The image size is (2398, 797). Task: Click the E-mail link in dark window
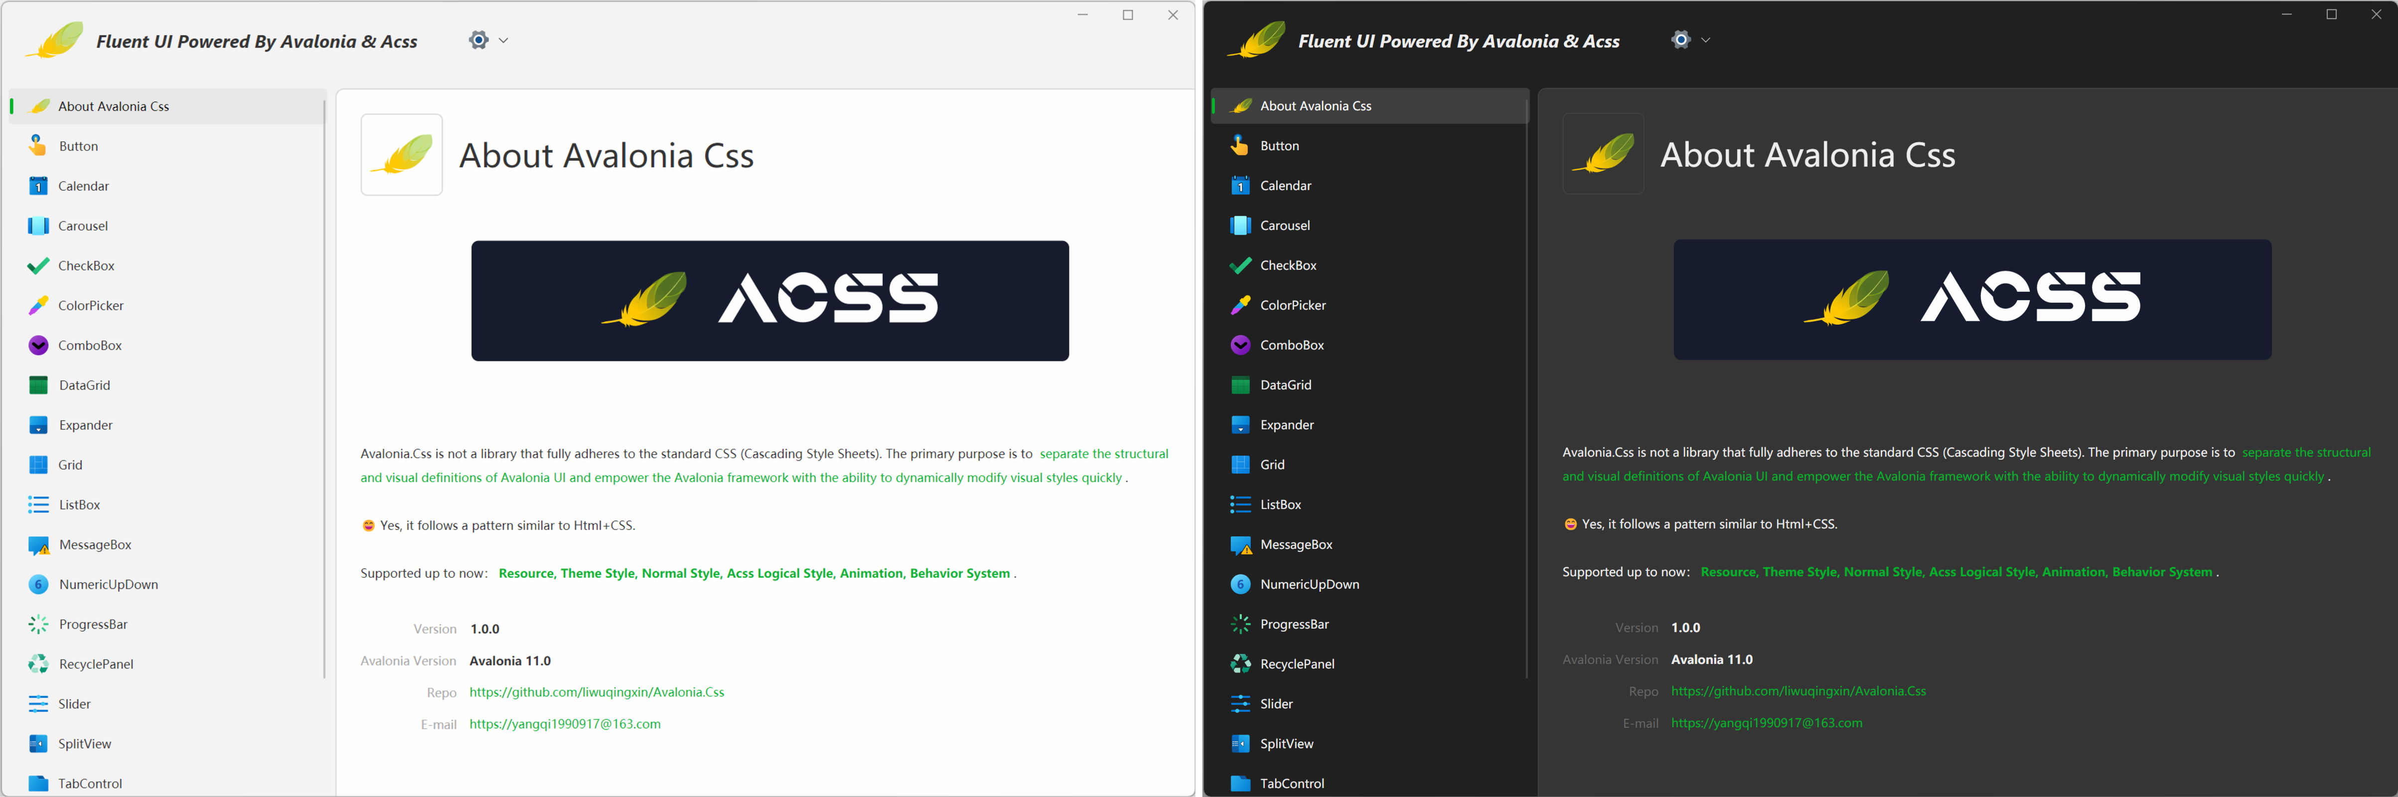coord(1766,723)
